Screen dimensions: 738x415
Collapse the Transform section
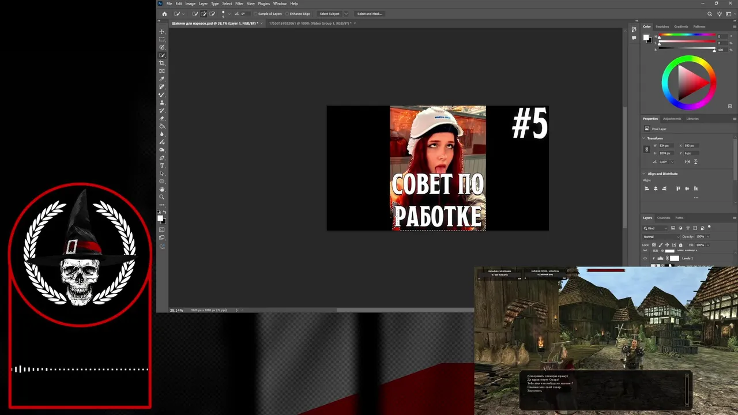click(x=644, y=138)
